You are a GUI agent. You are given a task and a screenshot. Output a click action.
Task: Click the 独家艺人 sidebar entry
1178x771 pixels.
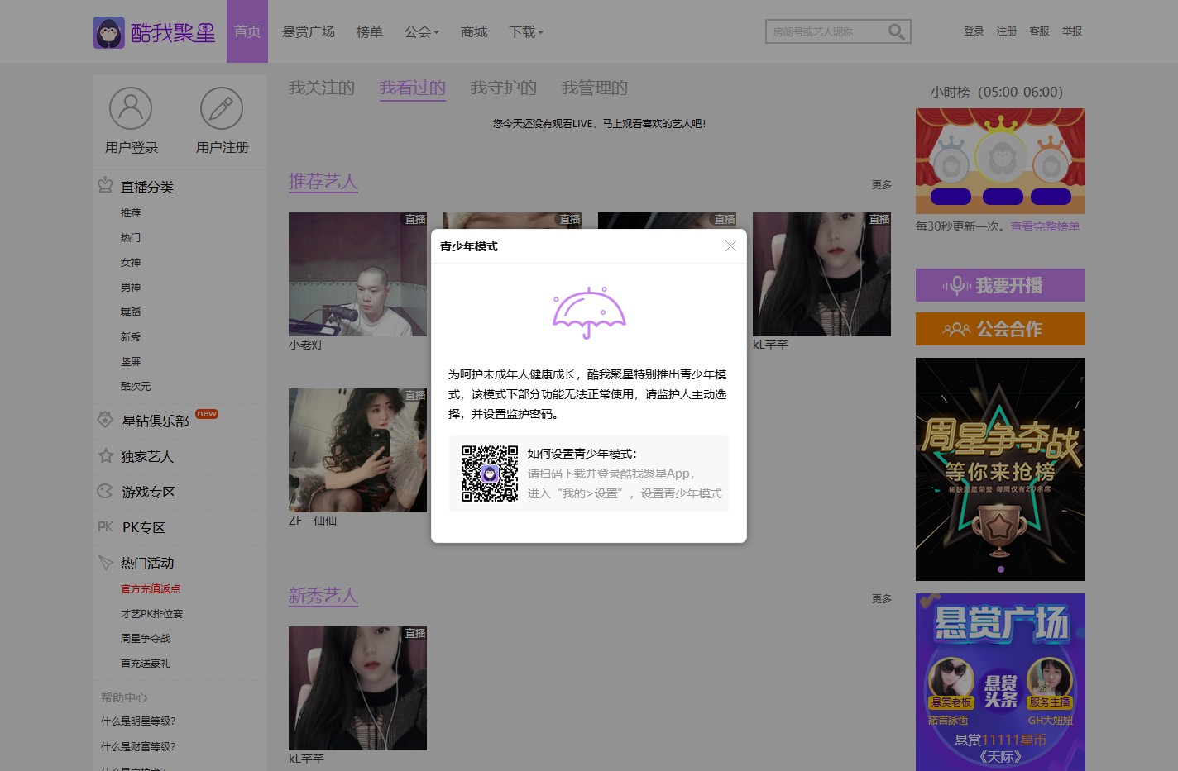pyautogui.click(x=147, y=456)
